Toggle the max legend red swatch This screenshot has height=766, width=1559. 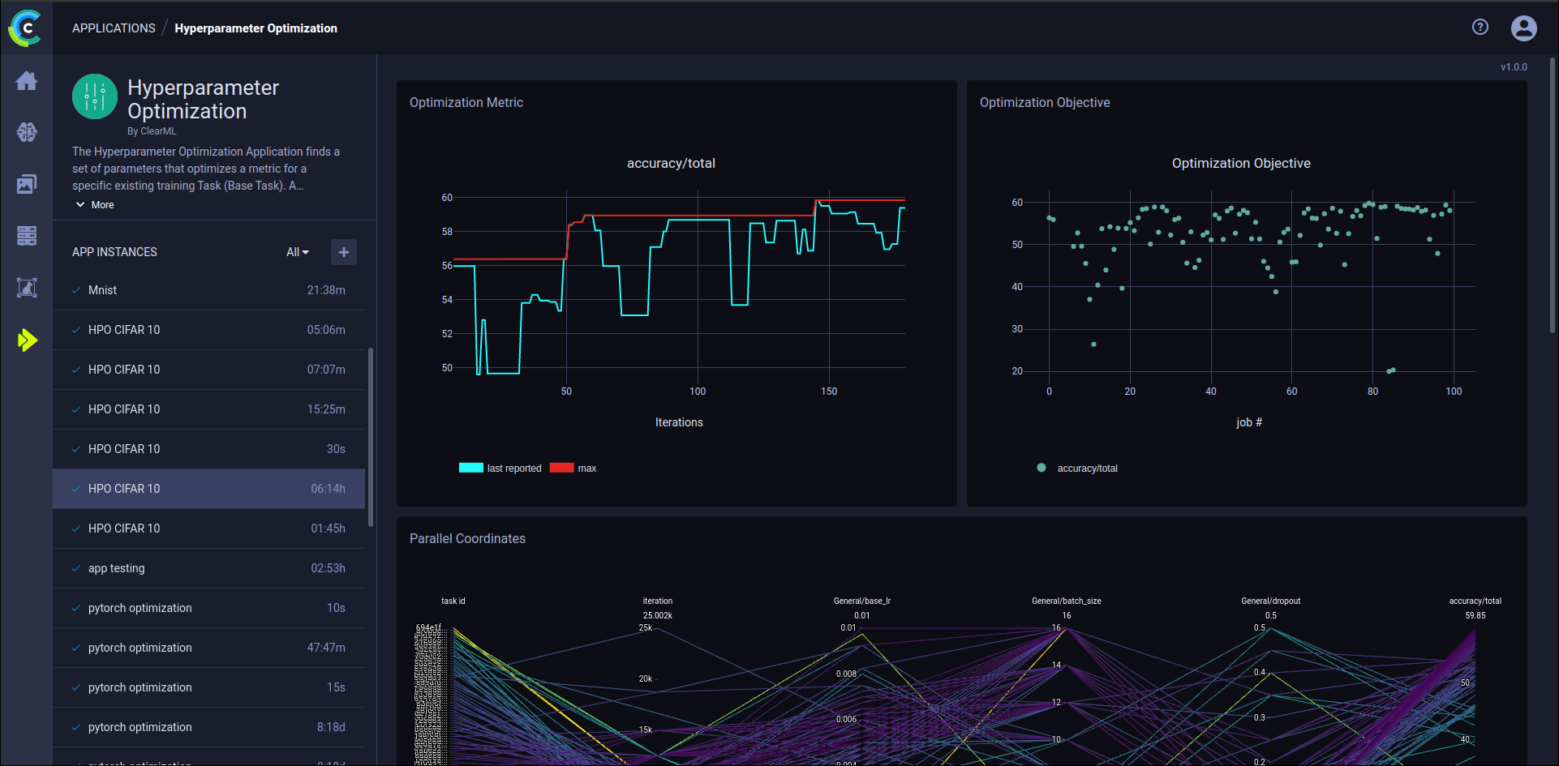click(561, 468)
